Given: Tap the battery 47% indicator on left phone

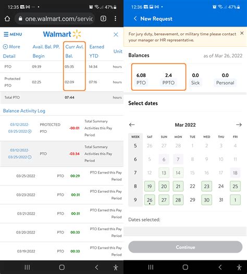Looking at the screenshot, I should (110, 7).
